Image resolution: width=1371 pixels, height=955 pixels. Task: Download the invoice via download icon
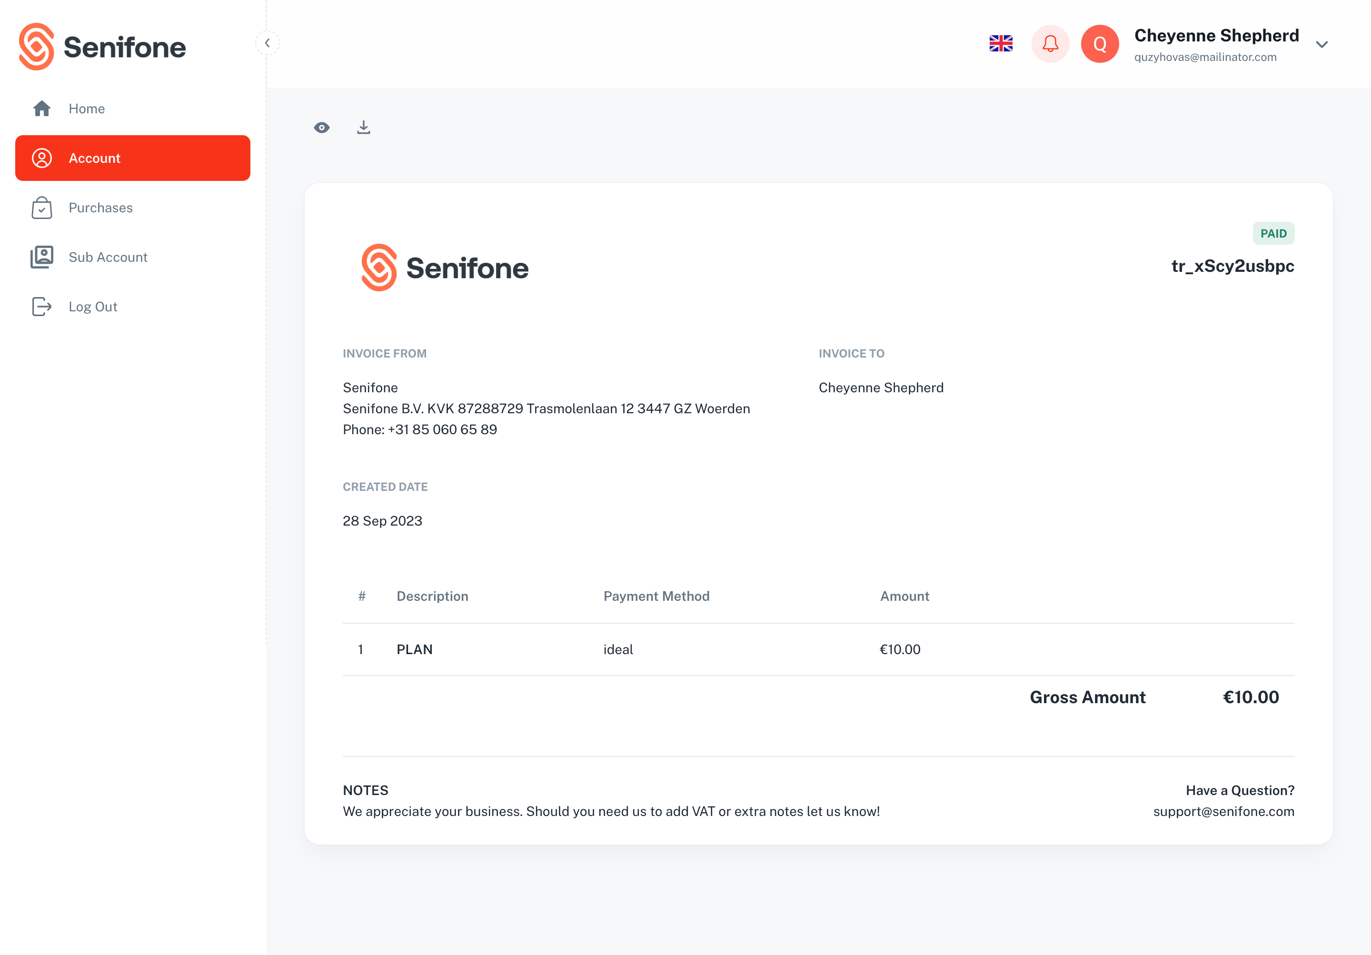click(364, 127)
